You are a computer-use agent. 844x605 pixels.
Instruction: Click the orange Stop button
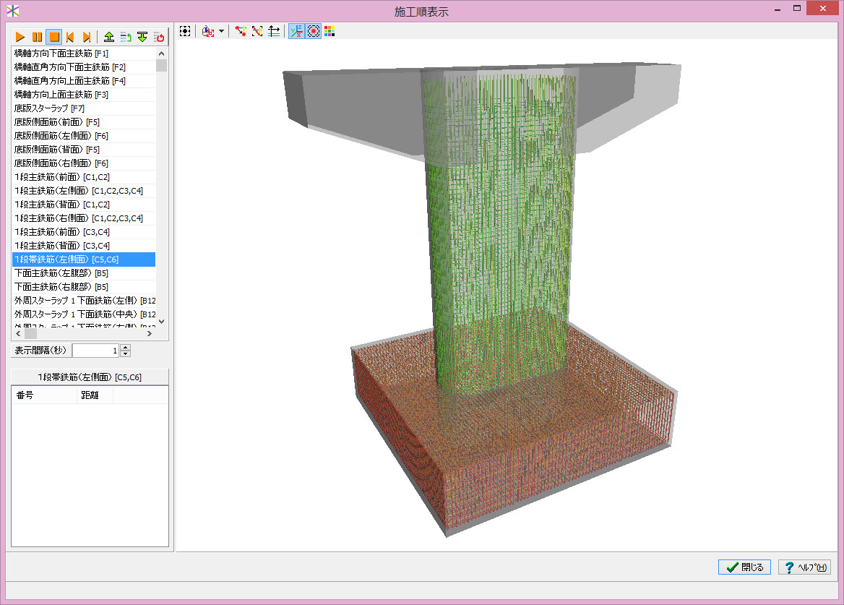53,37
